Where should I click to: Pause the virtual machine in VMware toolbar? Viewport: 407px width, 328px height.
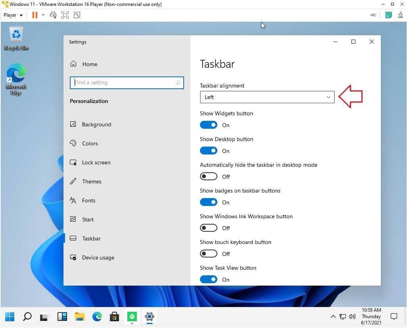(x=35, y=15)
